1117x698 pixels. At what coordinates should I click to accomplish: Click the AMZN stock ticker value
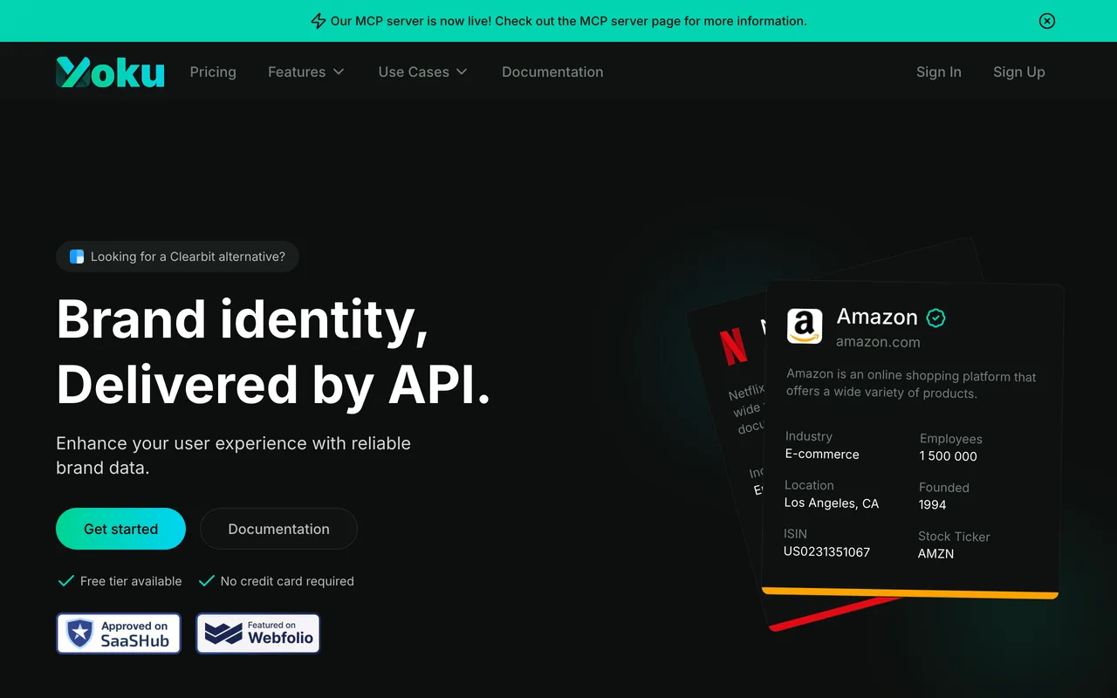(x=935, y=554)
